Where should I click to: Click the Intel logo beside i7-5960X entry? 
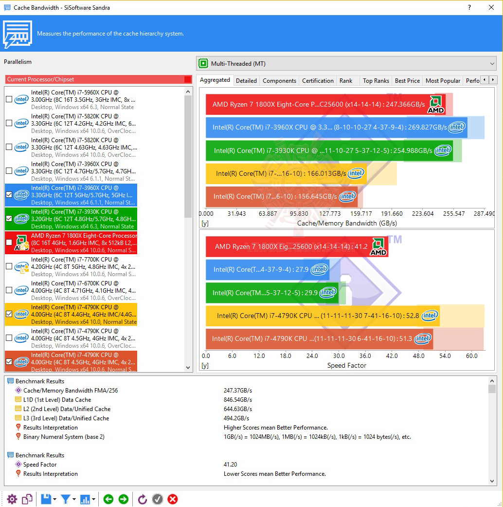click(x=21, y=99)
